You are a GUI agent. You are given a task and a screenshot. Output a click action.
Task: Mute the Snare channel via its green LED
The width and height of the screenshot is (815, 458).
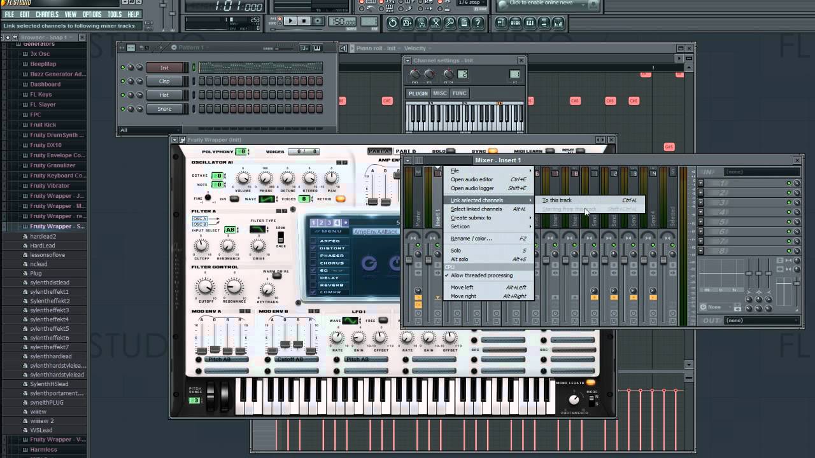pyautogui.click(x=122, y=109)
